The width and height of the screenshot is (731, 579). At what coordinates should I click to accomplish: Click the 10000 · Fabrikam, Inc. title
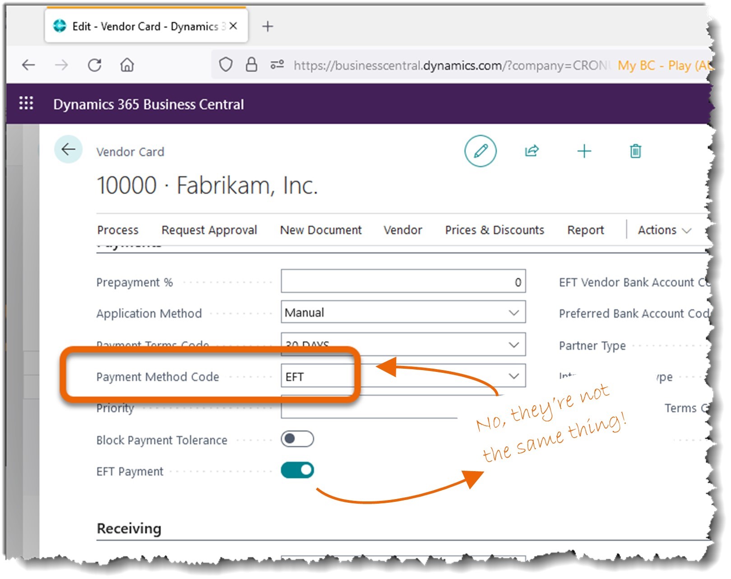208,185
